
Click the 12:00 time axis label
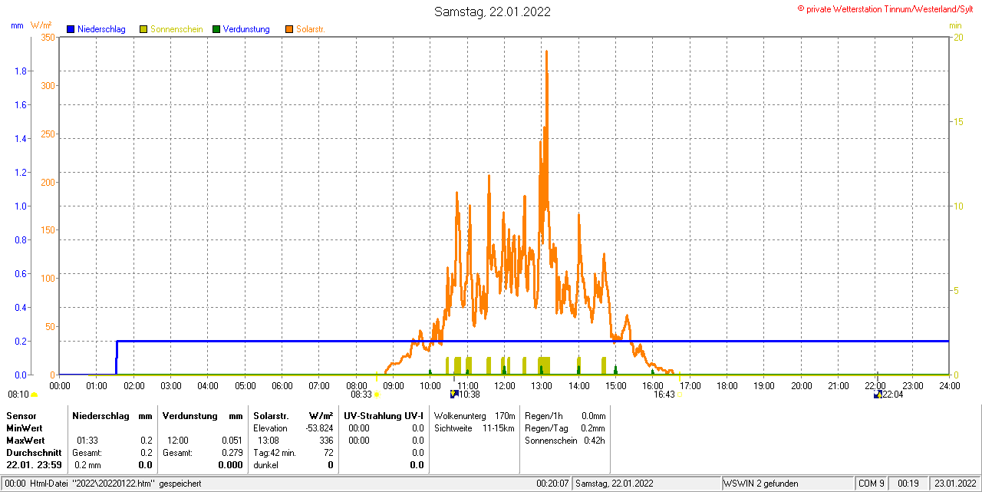[505, 385]
